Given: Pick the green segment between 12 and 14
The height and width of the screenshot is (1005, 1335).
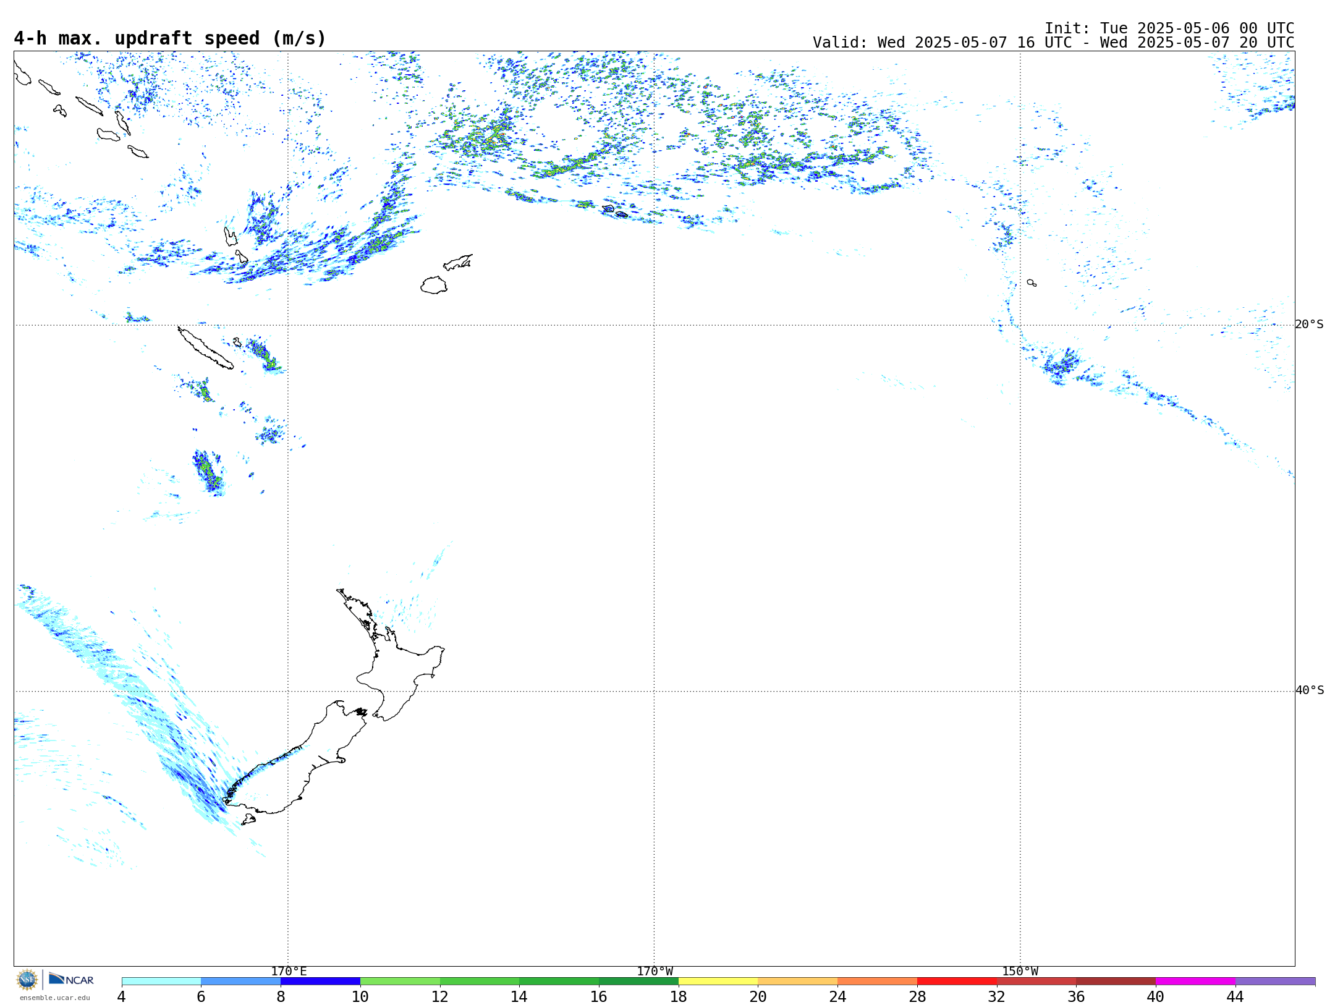Looking at the screenshot, I should click(x=480, y=982).
